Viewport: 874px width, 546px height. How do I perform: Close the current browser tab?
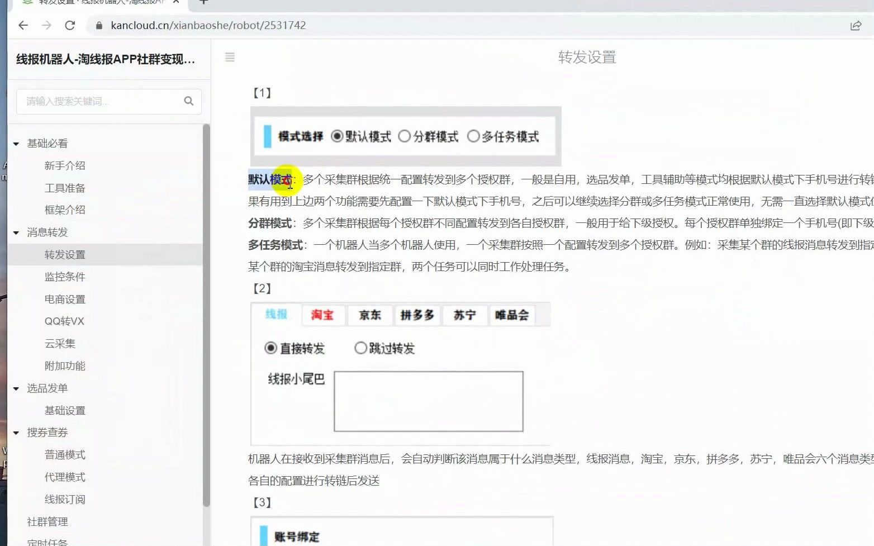click(176, 2)
